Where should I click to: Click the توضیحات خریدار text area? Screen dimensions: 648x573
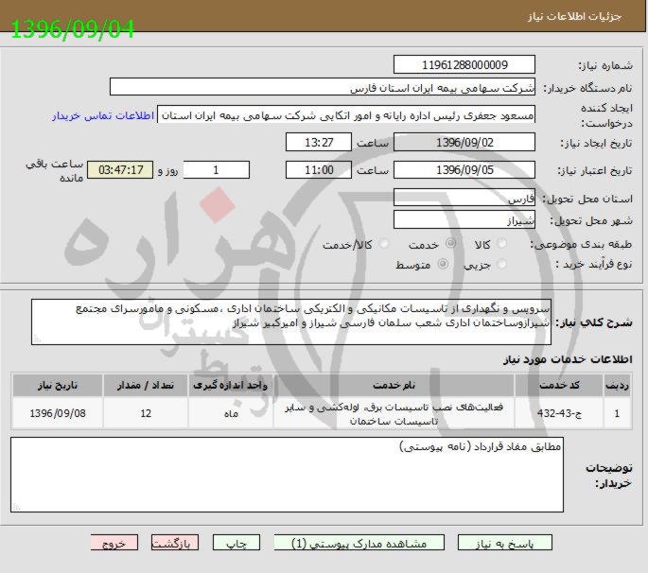(288, 475)
